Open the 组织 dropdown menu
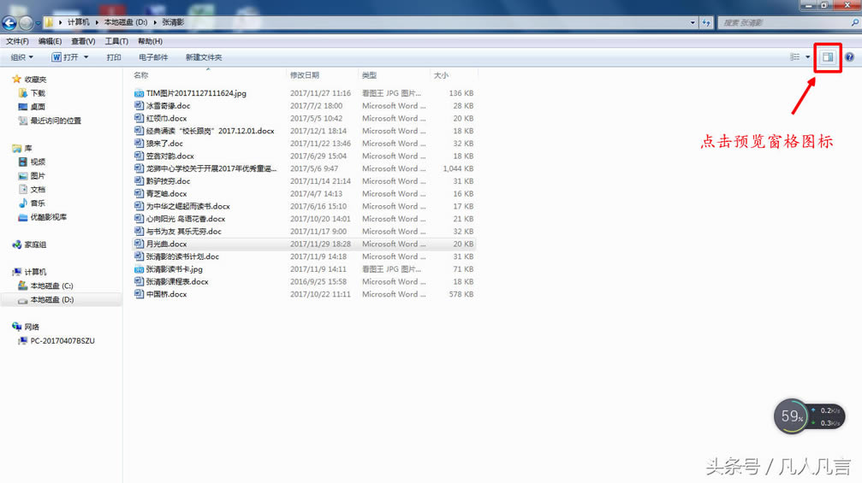862x483 pixels. coord(21,57)
